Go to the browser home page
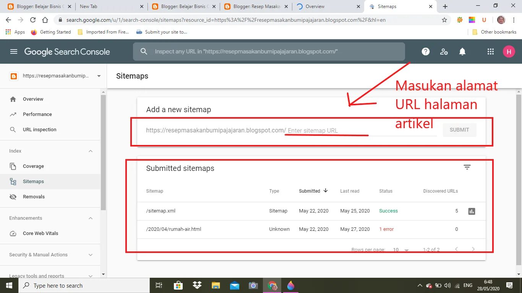 point(45,20)
